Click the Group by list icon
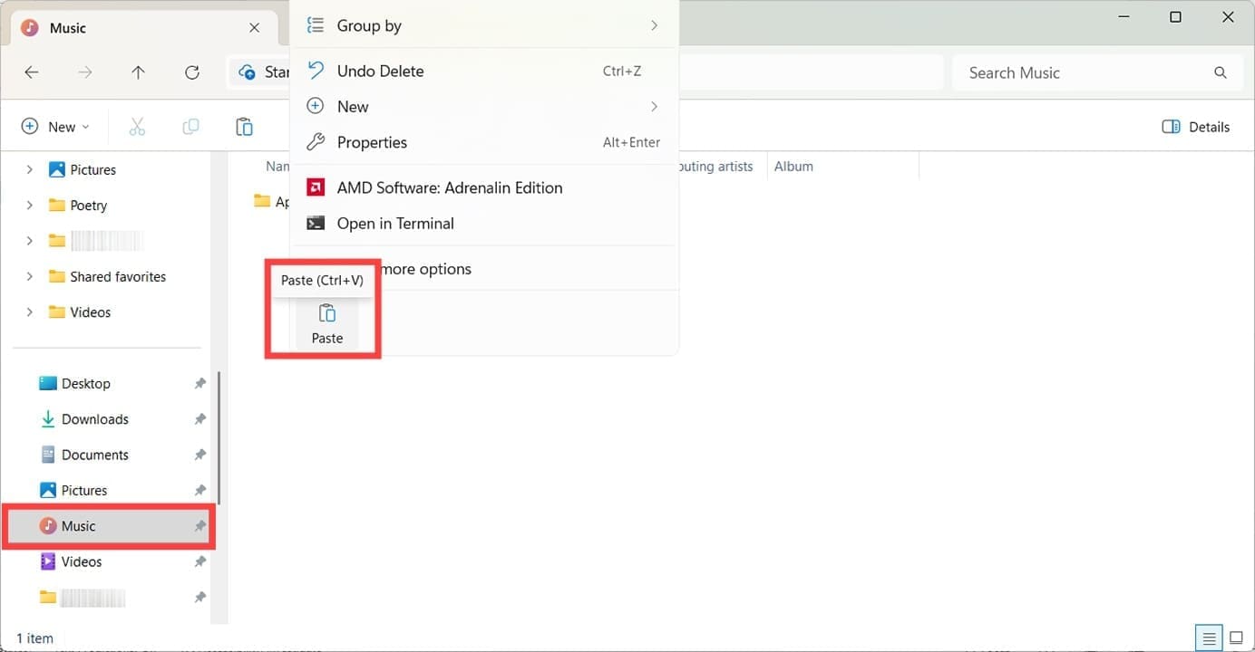The width and height of the screenshot is (1255, 652). coord(316,26)
